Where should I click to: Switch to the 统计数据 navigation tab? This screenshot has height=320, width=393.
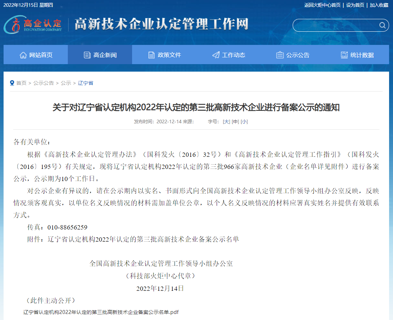(x=362, y=55)
